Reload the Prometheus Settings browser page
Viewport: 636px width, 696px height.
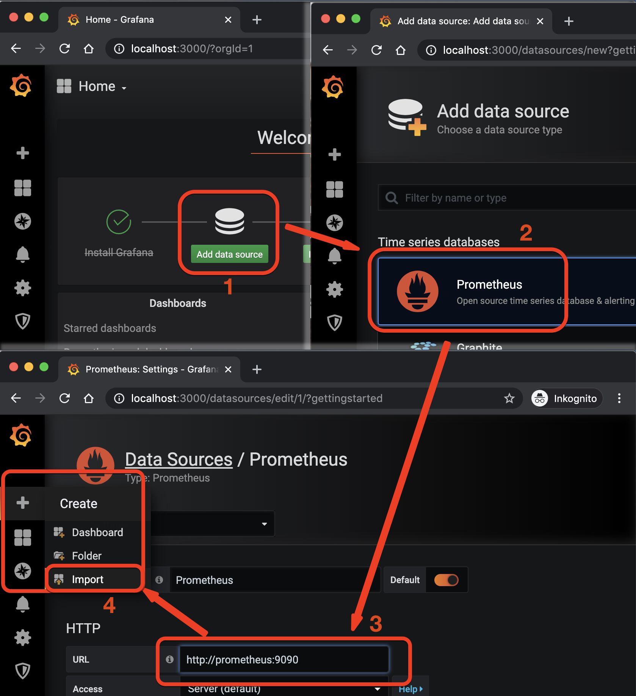pyautogui.click(x=64, y=398)
